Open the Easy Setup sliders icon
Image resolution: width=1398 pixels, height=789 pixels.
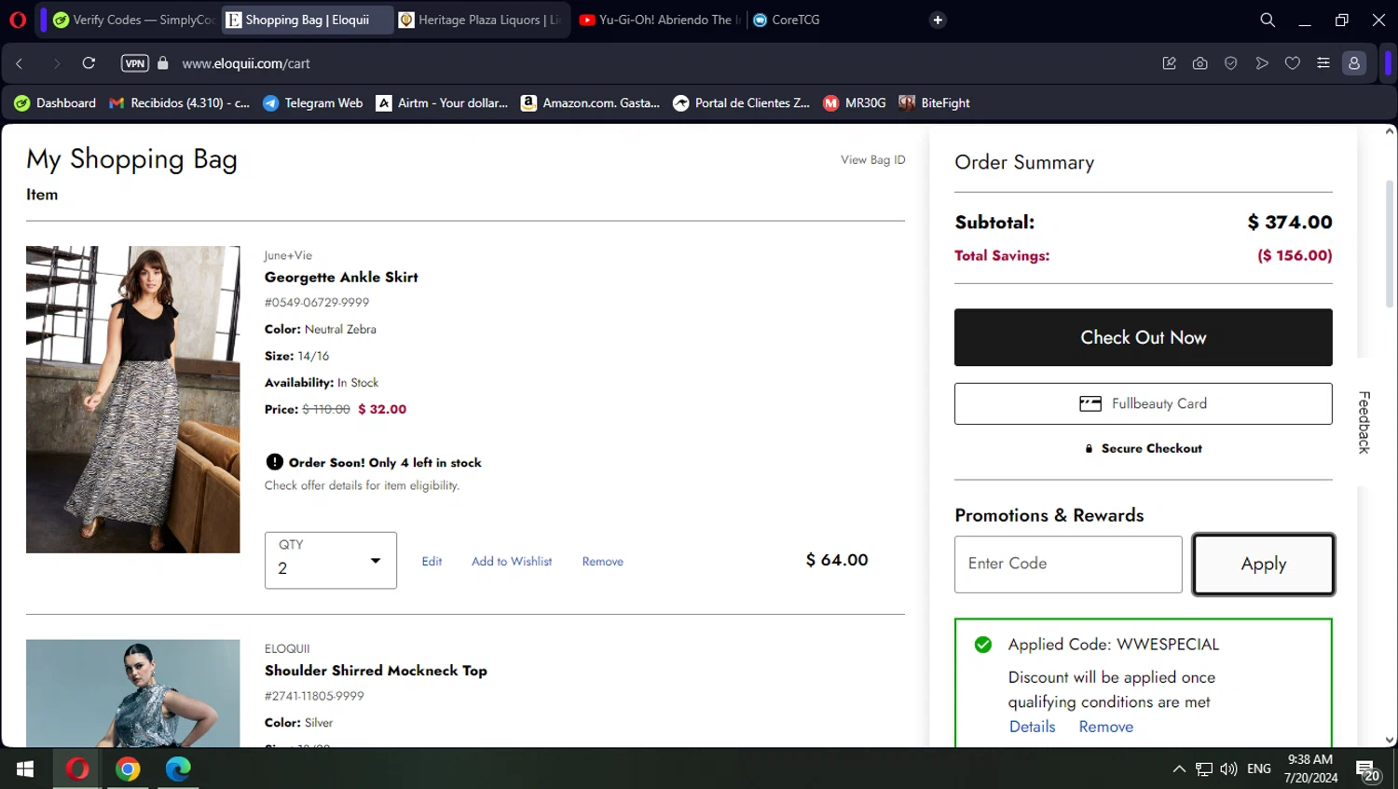(x=1323, y=63)
